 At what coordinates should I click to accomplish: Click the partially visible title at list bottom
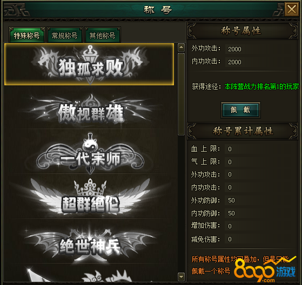tap(90, 273)
